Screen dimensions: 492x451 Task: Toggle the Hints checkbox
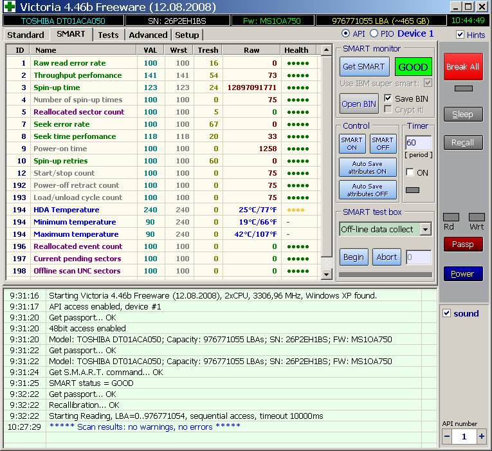point(460,35)
